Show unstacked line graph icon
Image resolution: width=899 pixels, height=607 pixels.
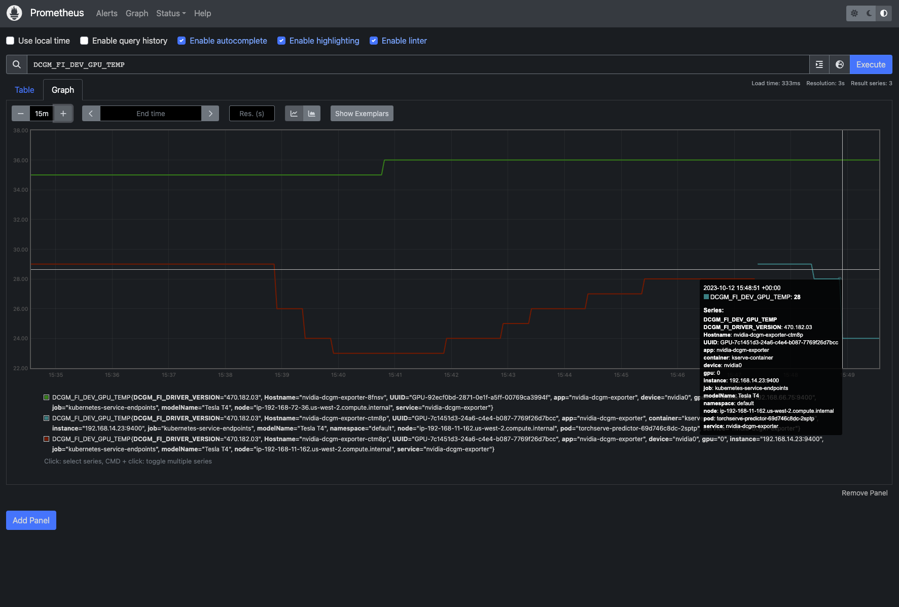[x=294, y=114]
